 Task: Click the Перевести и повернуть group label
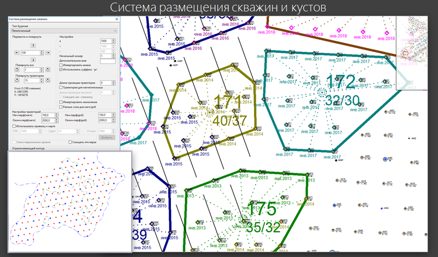tap(27, 37)
